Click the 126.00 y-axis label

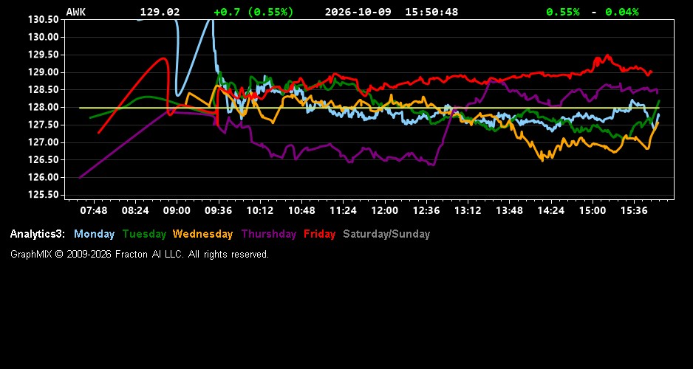coord(43,177)
